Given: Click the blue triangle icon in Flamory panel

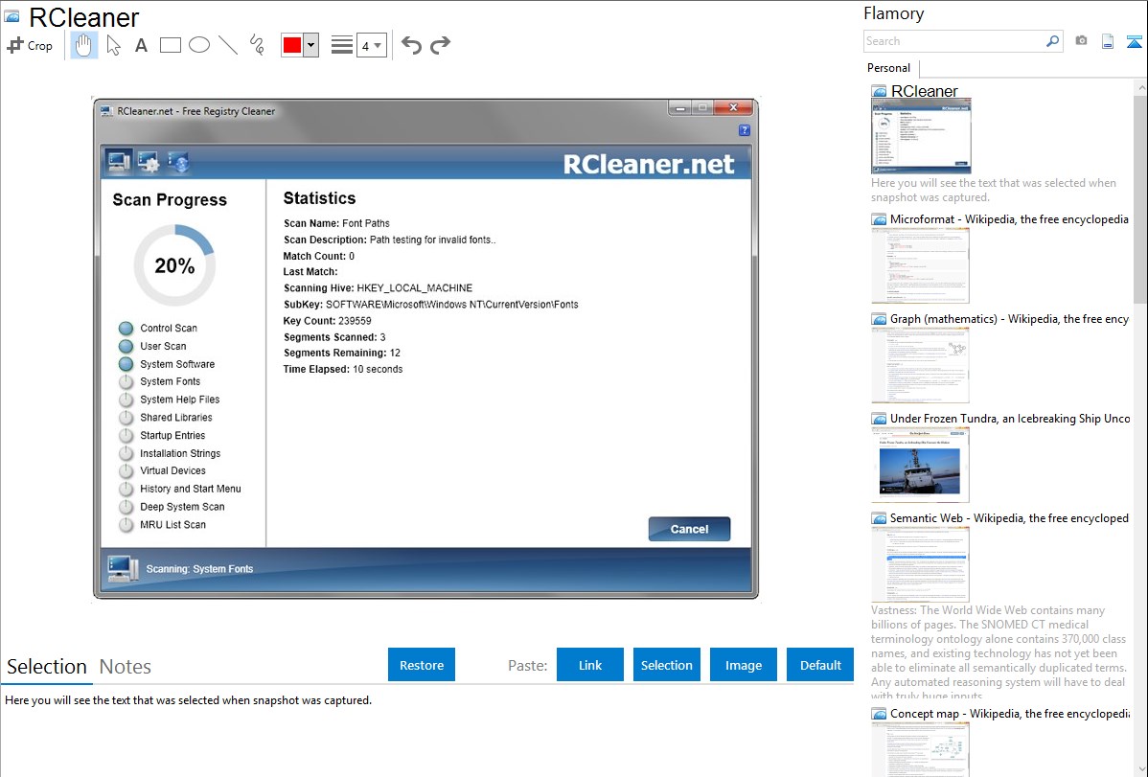Looking at the screenshot, I should (1134, 41).
